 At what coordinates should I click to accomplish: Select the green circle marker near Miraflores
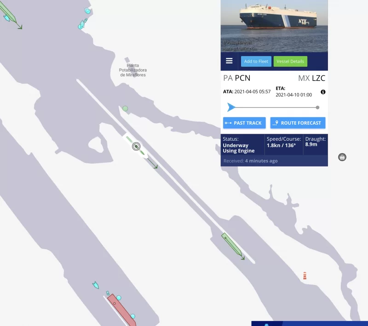point(125,109)
